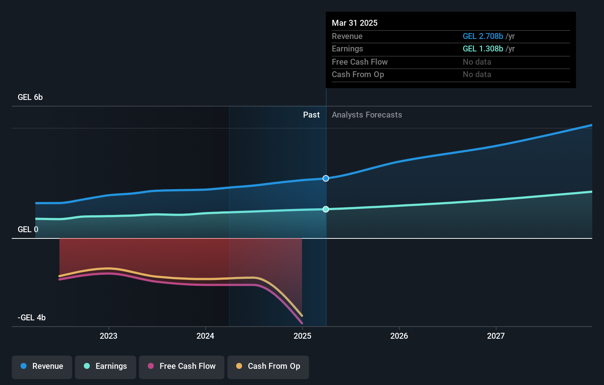Click the 2024 x-axis label
604x385 pixels.
coord(205,336)
